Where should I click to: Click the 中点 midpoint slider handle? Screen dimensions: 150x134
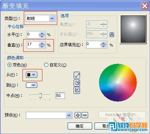pyautogui.click(x=40, y=95)
